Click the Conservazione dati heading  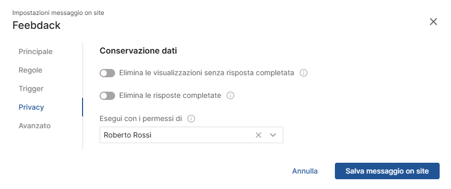coord(138,51)
